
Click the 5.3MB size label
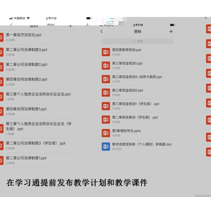click(x=116, y=122)
